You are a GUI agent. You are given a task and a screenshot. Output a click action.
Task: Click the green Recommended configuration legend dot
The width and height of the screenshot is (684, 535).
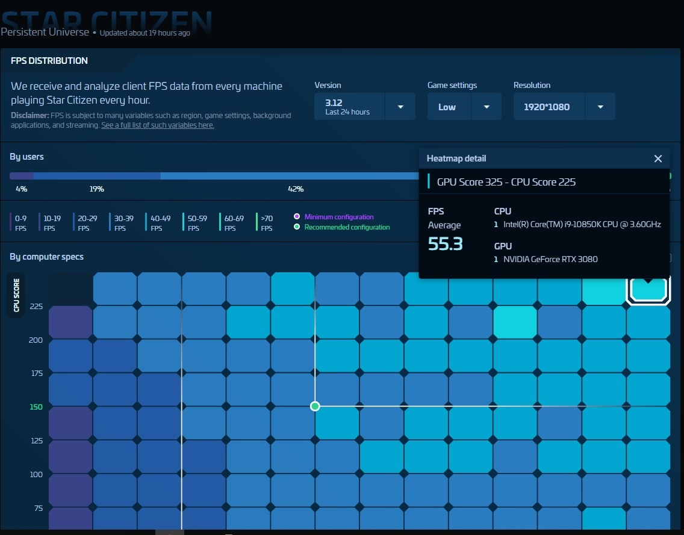297,227
